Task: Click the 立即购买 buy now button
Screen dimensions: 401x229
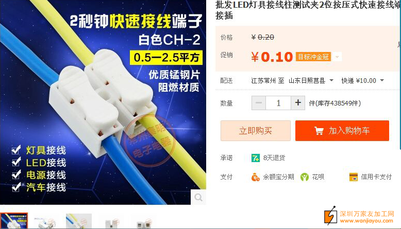Action: pos(256,131)
